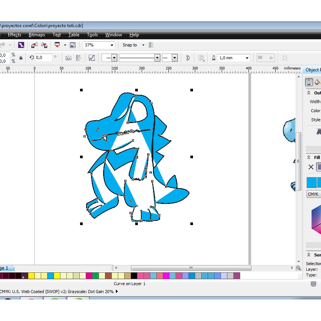Select the Uniform fill button
Viewport: 321px width, 321px height.
click(319, 167)
